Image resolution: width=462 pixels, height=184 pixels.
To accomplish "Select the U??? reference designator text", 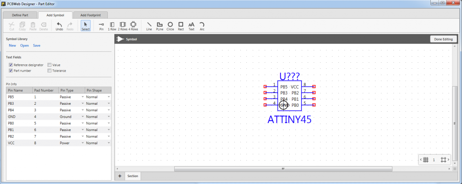I will tap(290, 76).
